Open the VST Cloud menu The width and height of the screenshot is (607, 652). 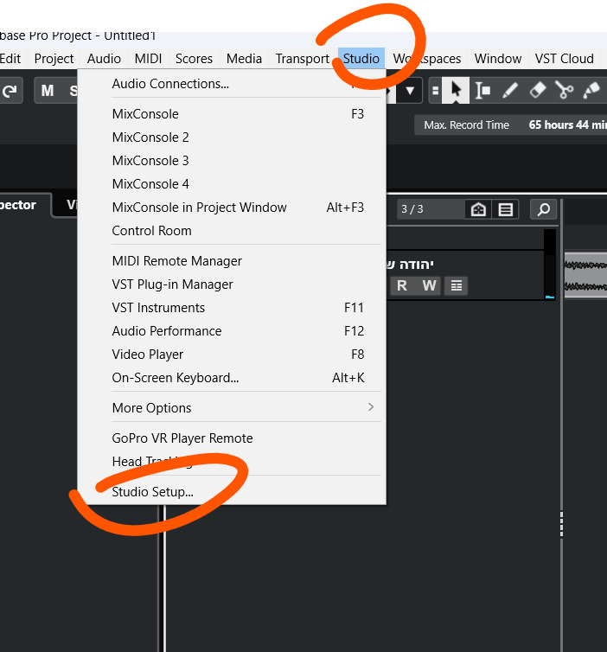pos(564,59)
